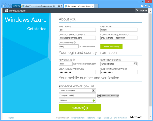Click the Azure header search magnifier icon
The height and width of the screenshot is (121, 153).
click(x=137, y=11)
